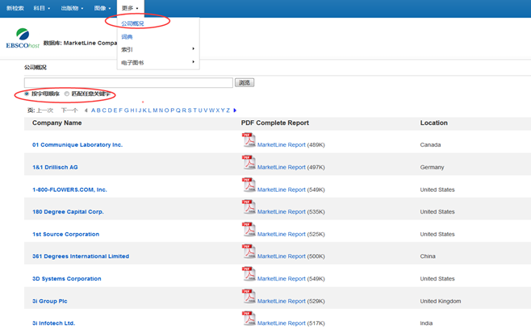Open 1st Source Corporation link

click(x=65, y=234)
